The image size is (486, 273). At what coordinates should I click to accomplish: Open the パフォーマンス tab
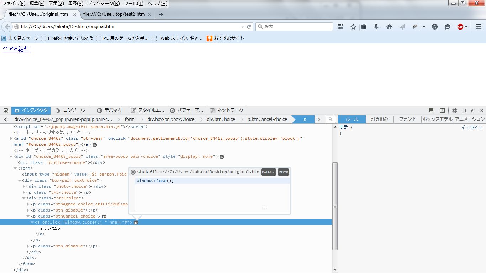point(187,111)
